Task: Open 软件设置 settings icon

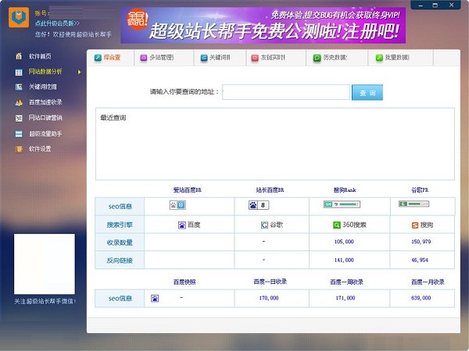Action: (x=19, y=149)
